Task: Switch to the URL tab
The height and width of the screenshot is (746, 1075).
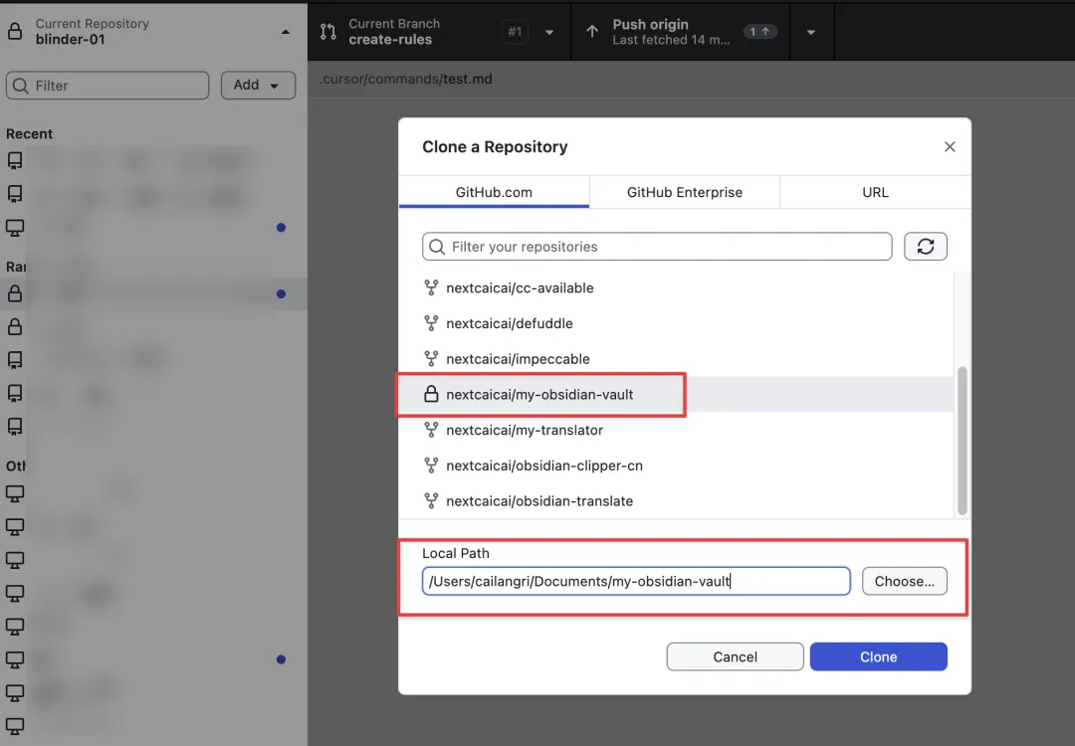Action: 875,192
